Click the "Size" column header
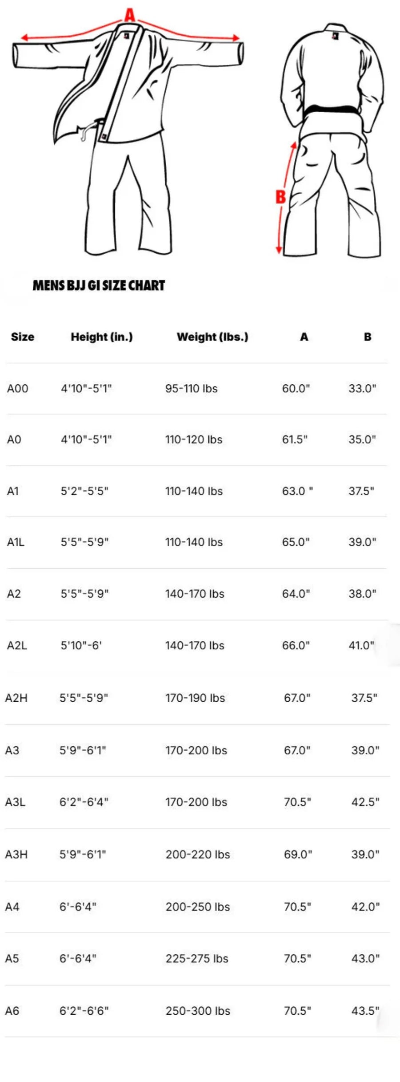This screenshot has width=400, height=1082. tap(23, 337)
